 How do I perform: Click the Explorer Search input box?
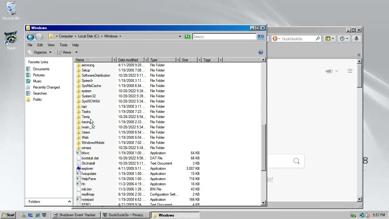(x=224, y=36)
